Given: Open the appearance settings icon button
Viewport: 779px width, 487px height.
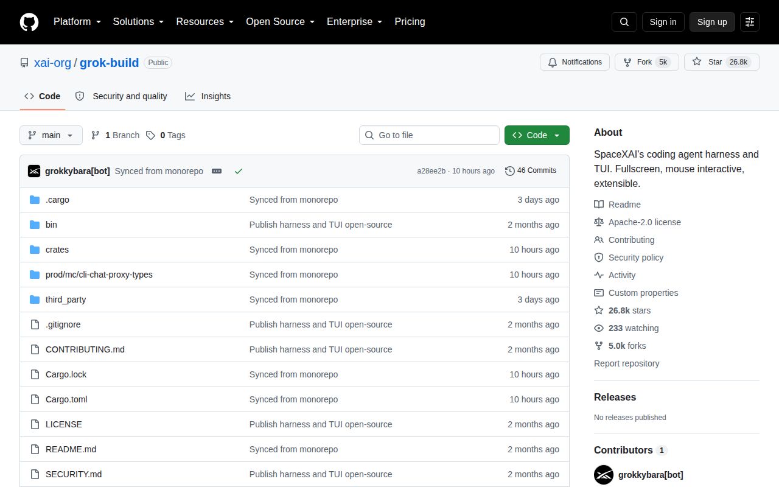Looking at the screenshot, I should click(x=750, y=22).
